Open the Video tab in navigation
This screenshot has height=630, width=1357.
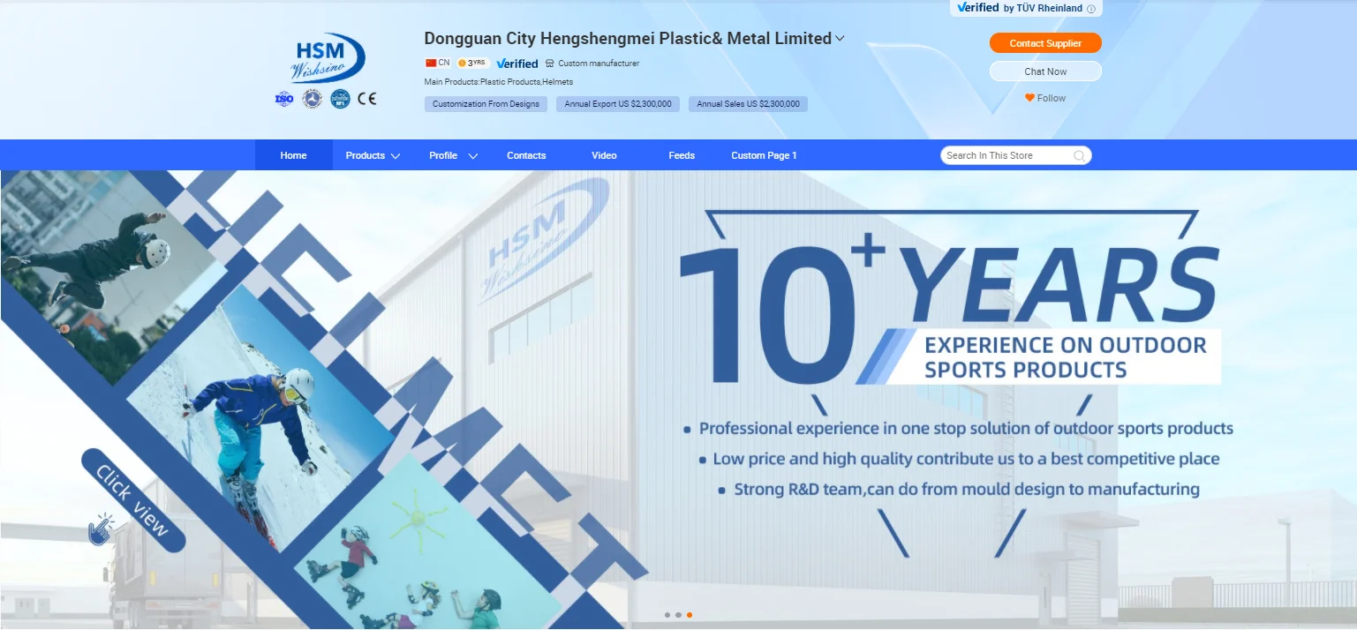(x=604, y=155)
